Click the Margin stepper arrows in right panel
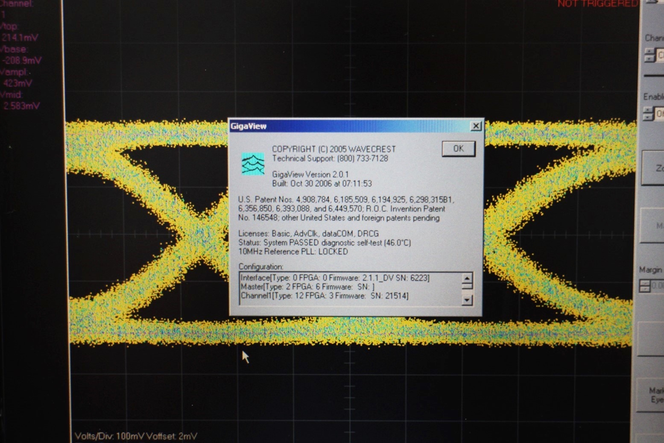 click(x=644, y=286)
